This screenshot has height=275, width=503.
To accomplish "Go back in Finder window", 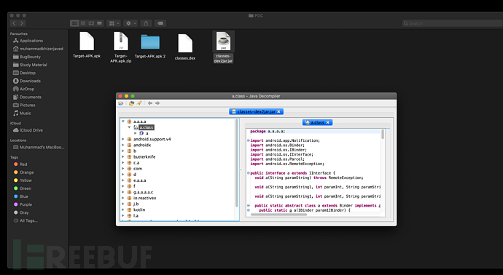I will [x=14, y=23].
